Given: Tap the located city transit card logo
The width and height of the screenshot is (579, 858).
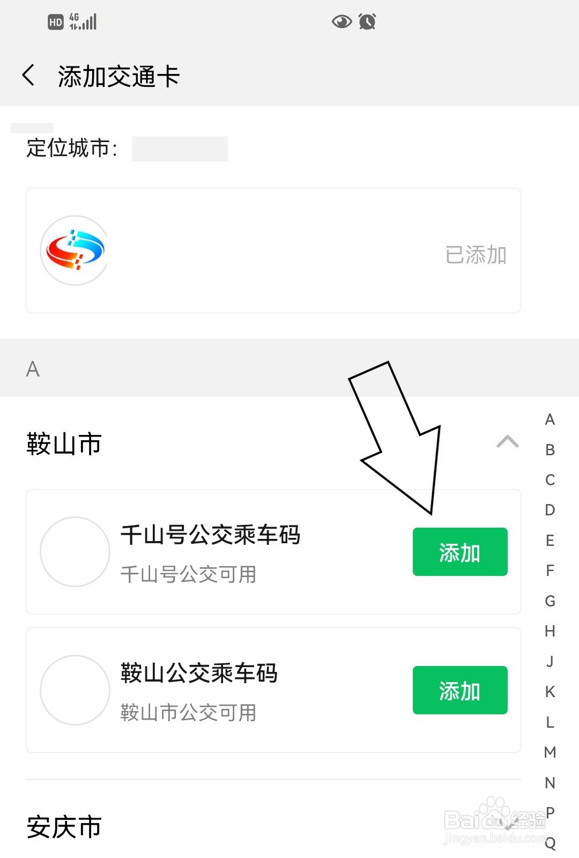Looking at the screenshot, I should [x=75, y=250].
